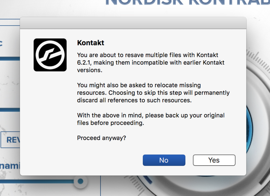Click the blue horizontal bar at upper left
This screenshot has width=270, height=196.
coord(10,59)
